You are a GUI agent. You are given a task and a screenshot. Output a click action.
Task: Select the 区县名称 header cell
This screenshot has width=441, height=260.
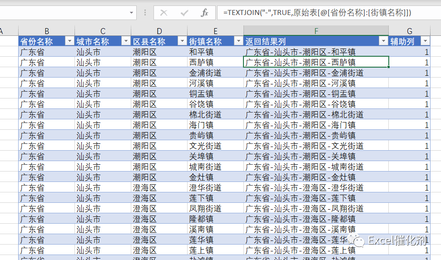coord(159,41)
